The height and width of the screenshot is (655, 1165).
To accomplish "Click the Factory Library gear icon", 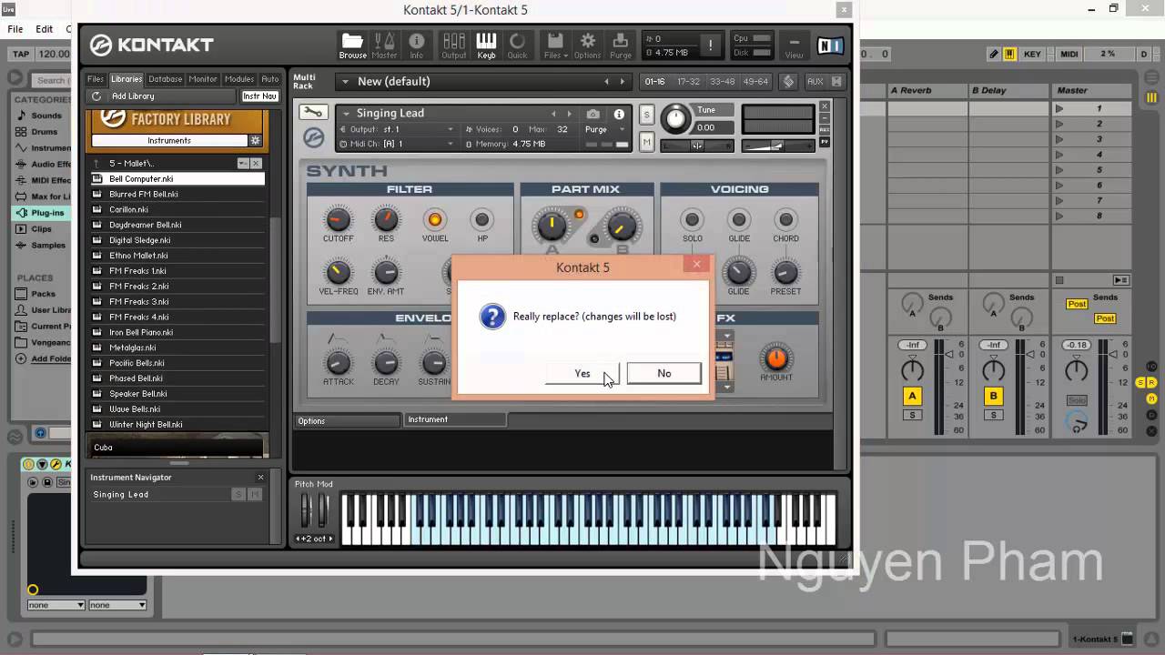I will coord(255,141).
